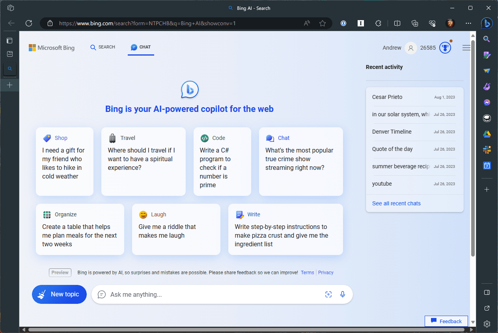Select the Chat true crime card
Viewport: 498px width, 333px height.
(301, 162)
